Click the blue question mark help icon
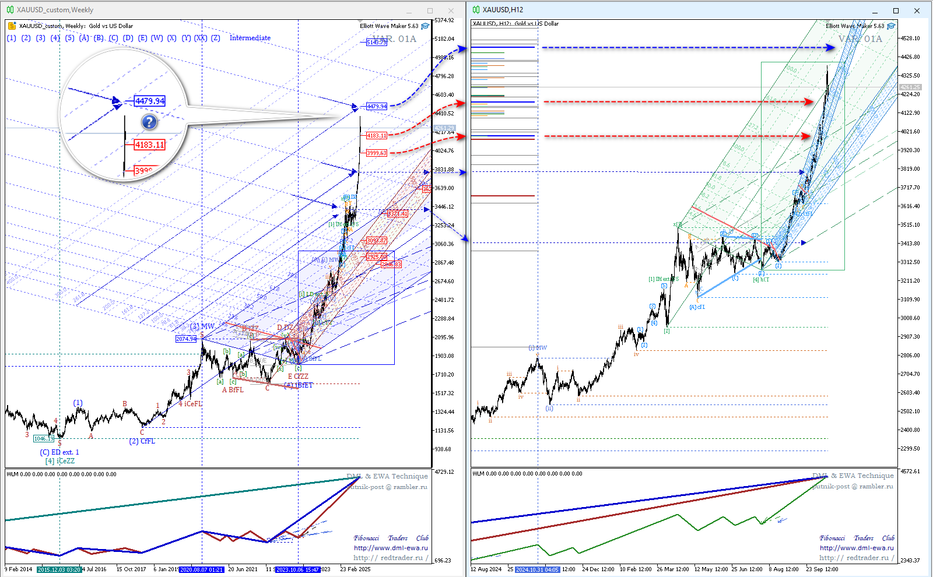Screen dimensions: 933x577 (x=149, y=122)
